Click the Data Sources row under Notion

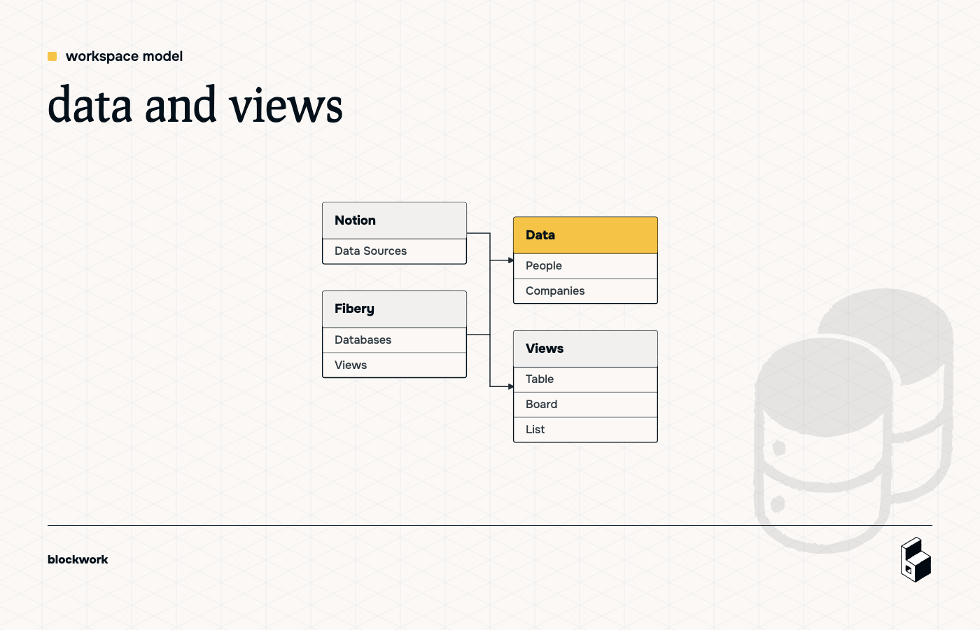click(394, 251)
